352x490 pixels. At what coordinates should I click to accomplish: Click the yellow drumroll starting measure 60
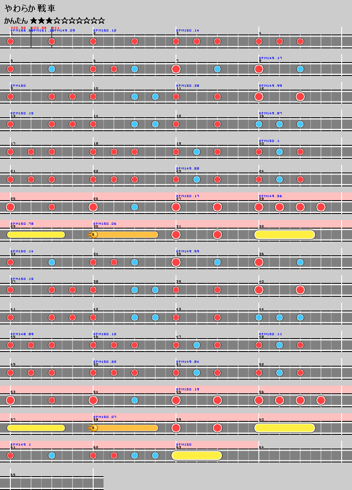point(285,428)
